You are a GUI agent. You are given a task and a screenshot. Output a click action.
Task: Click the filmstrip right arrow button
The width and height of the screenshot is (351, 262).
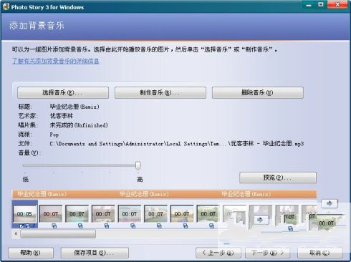pyautogui.click(x=330, y=203)
